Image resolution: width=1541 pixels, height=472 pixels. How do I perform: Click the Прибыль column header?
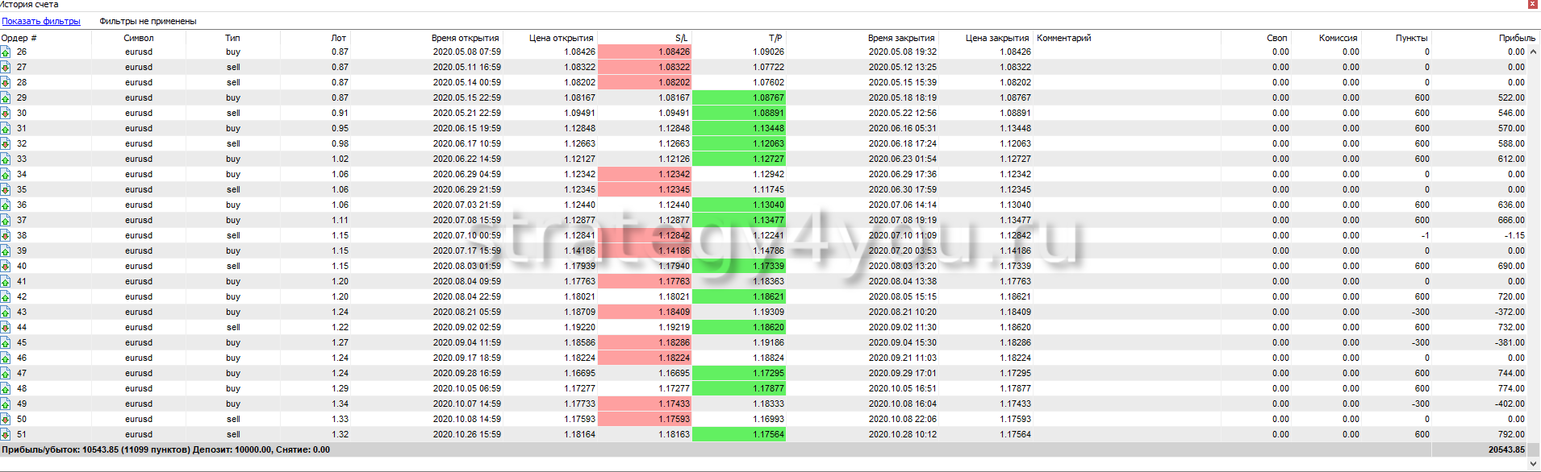[1516, 38]
